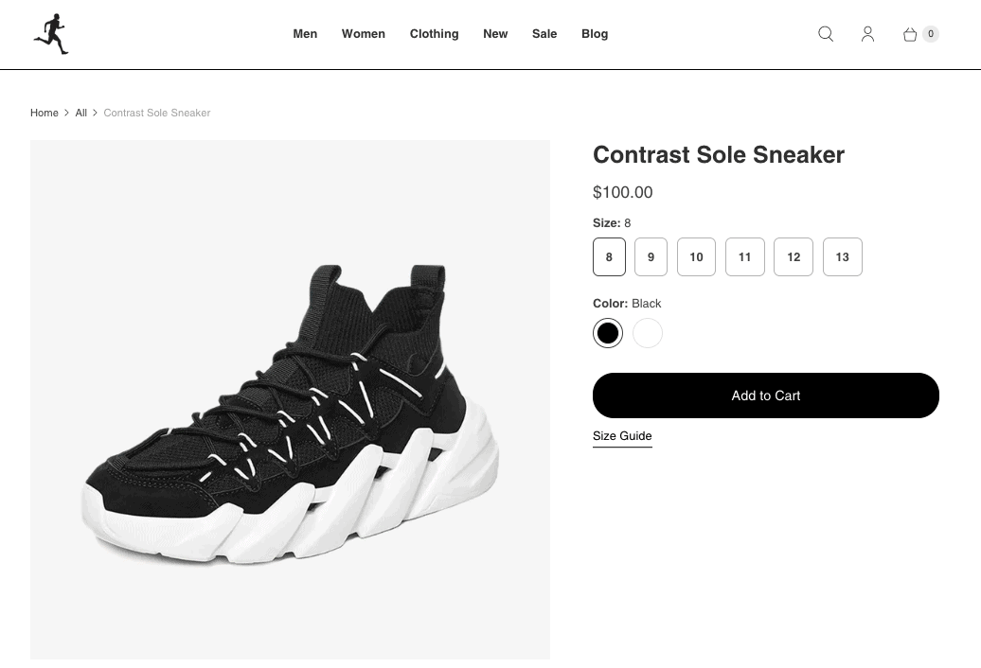Open the Women menu
This screenshot has height=668, width=981.
coord(364,34)
